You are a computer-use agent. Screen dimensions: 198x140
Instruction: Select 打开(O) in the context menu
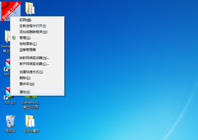[x=37, y=20]
